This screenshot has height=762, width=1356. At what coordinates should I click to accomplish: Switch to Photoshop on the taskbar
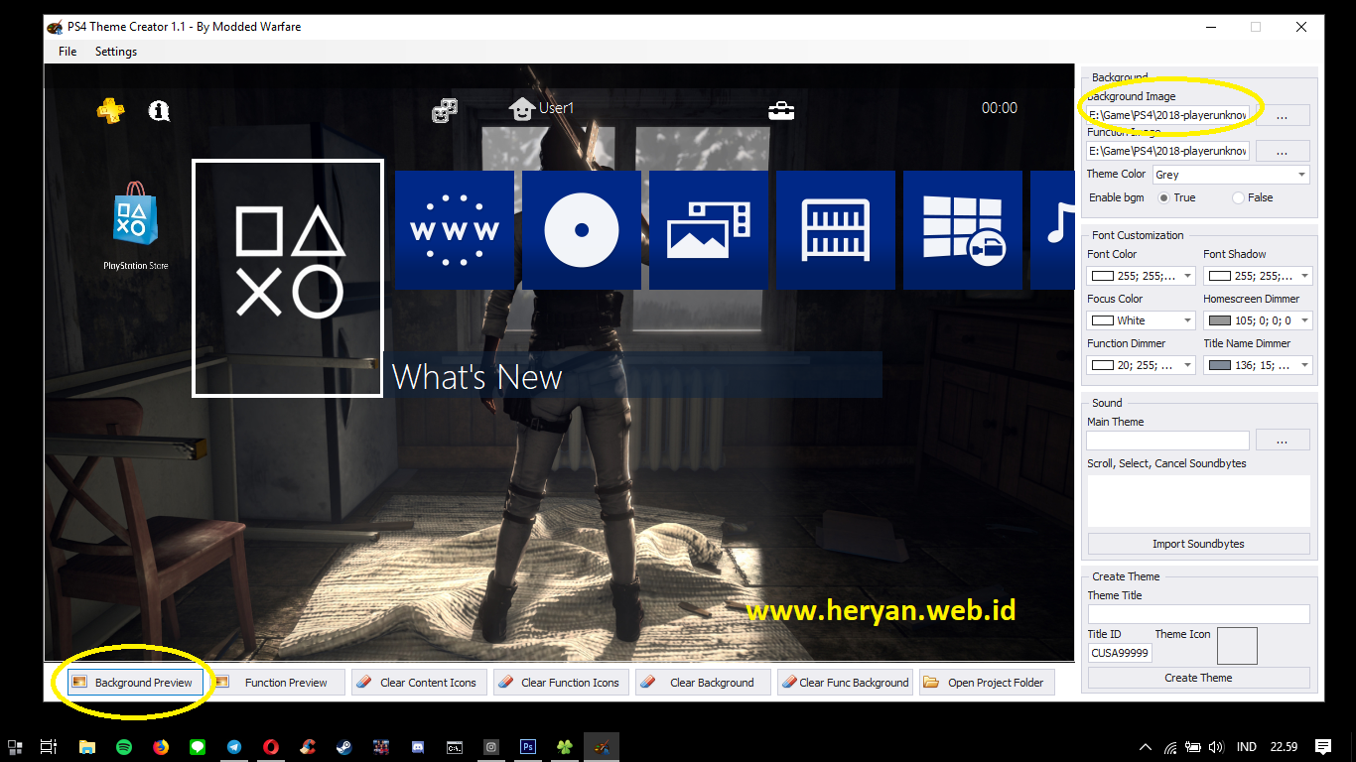pos(528,747)
